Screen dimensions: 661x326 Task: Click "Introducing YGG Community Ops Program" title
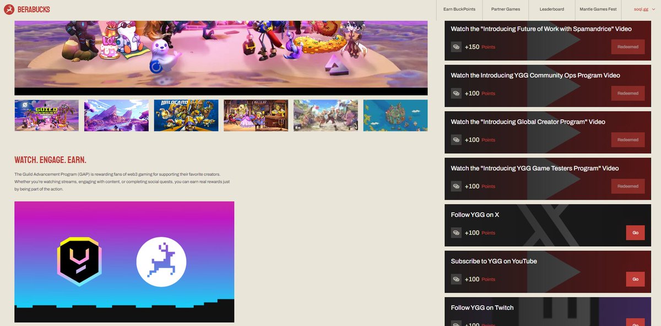tap(535, 75)
